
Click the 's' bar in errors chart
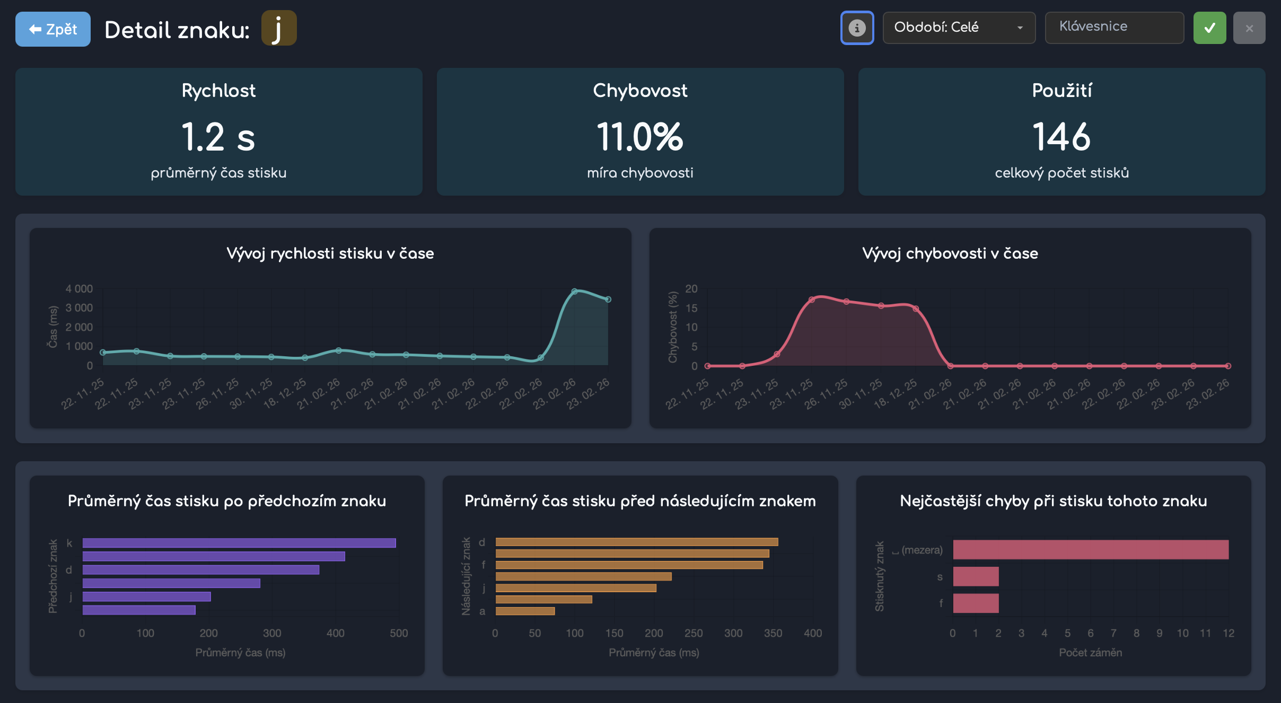click(976, 576)
